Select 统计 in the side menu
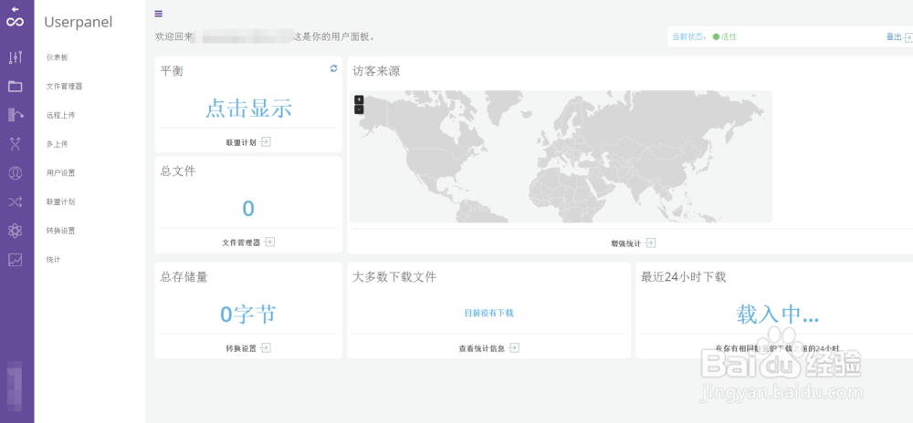The width and height of the screenshot is (913, 423). tap(54, 260)
